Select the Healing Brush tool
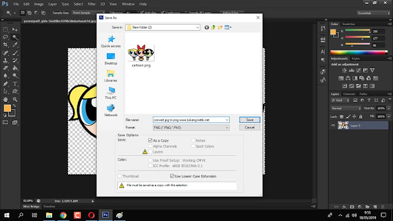Viewport: 393px width, 221px height. click(6, 53)
